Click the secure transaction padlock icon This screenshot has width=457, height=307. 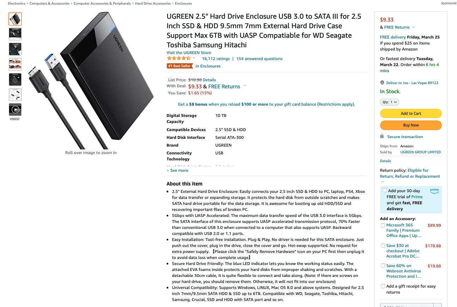tap(382, 136)
